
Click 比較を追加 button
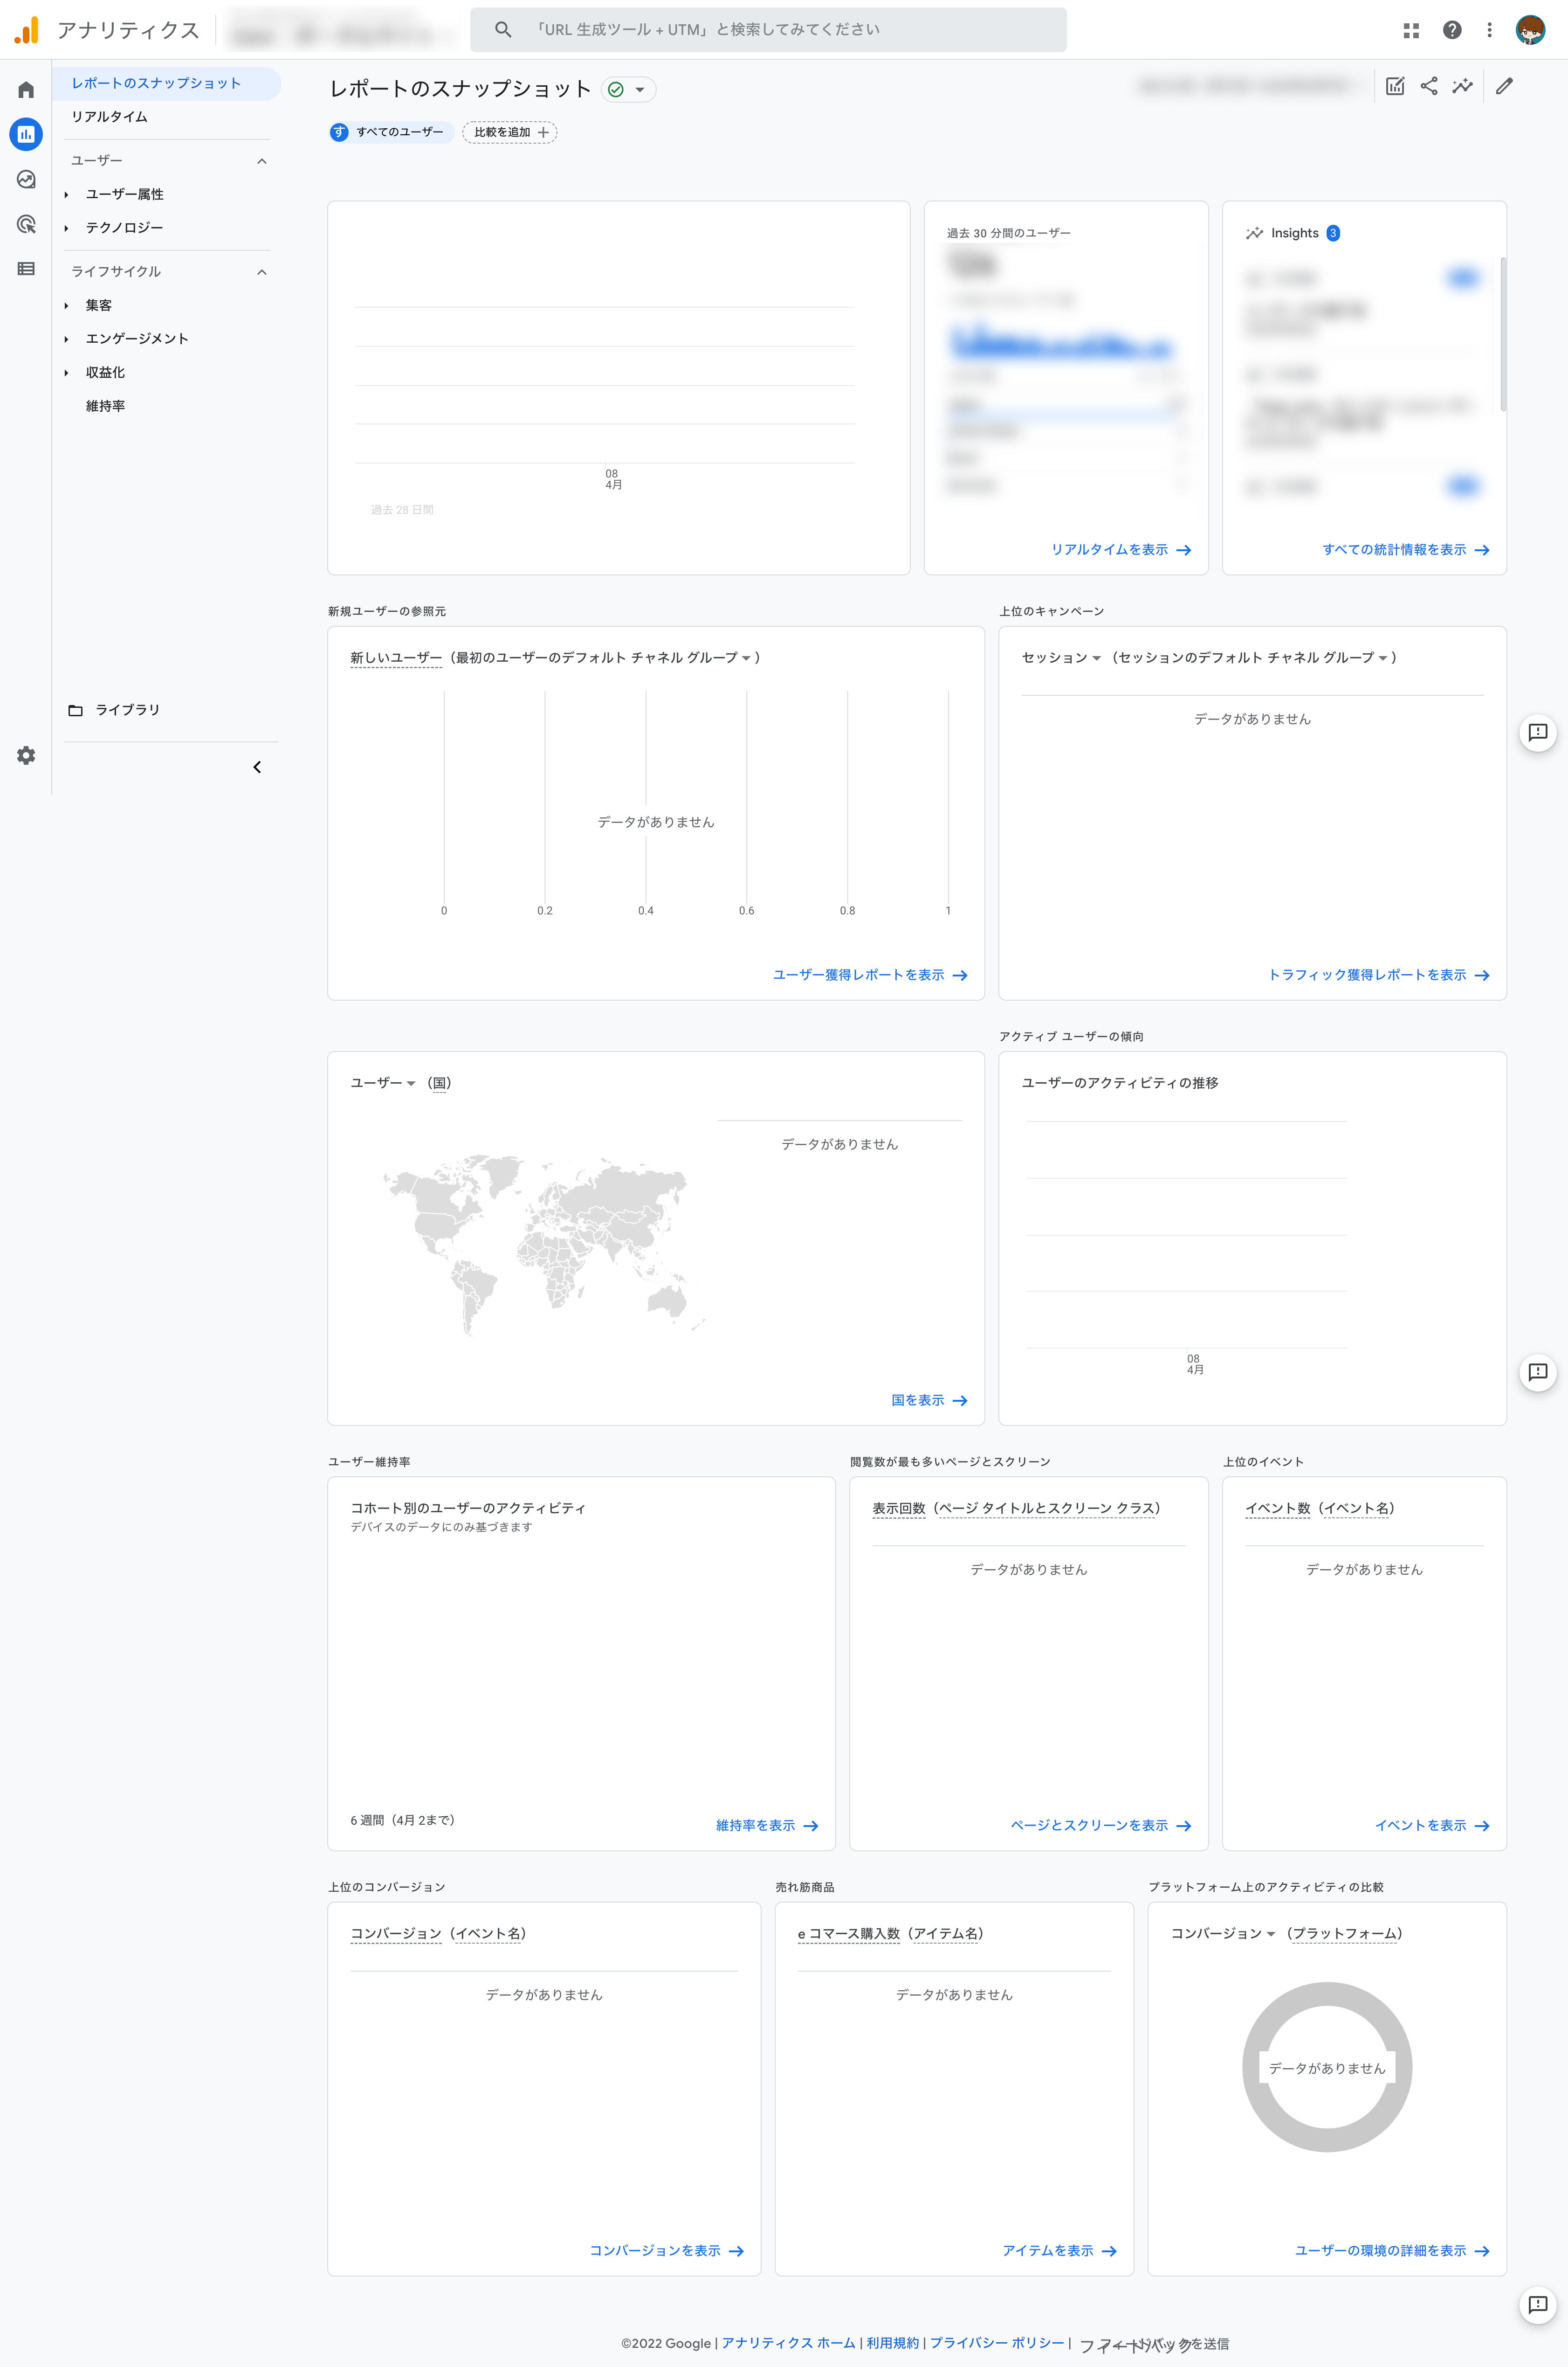(510, 132)
